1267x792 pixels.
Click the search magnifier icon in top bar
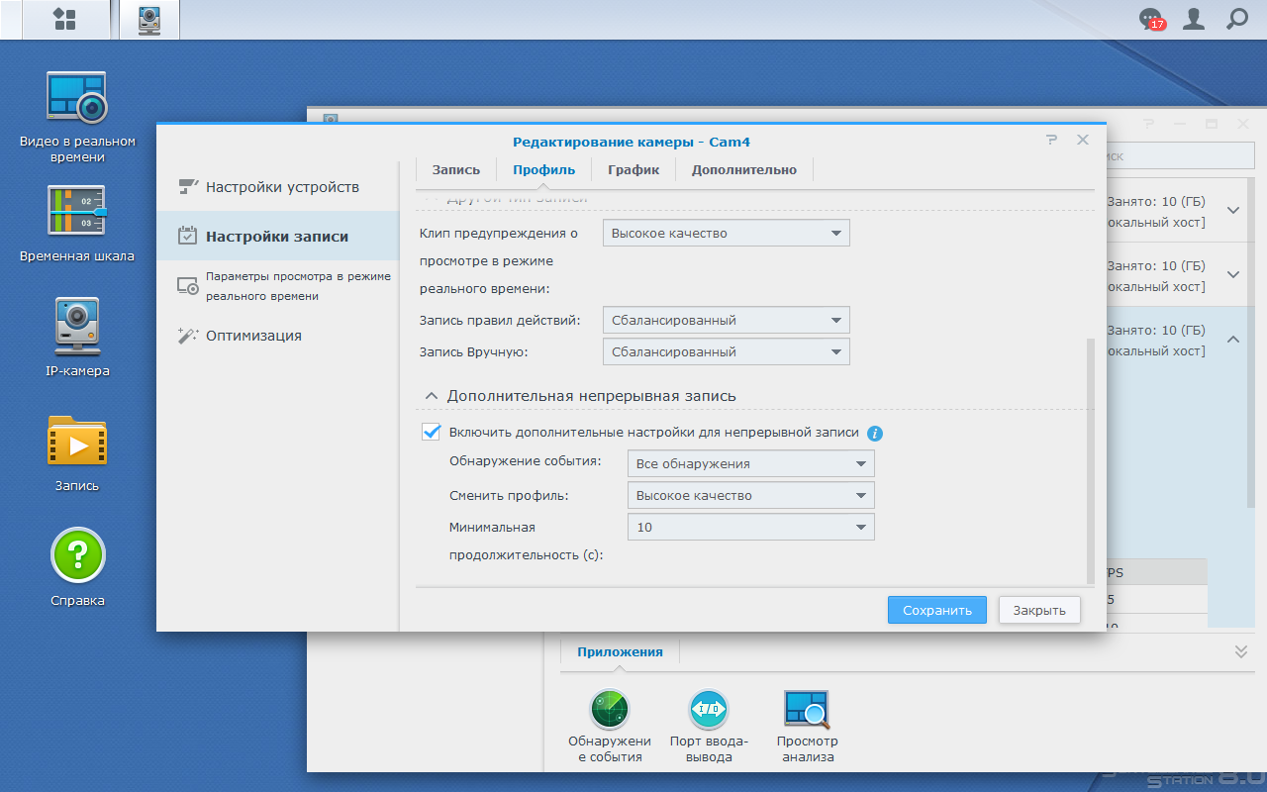(x=1237, y=19)
